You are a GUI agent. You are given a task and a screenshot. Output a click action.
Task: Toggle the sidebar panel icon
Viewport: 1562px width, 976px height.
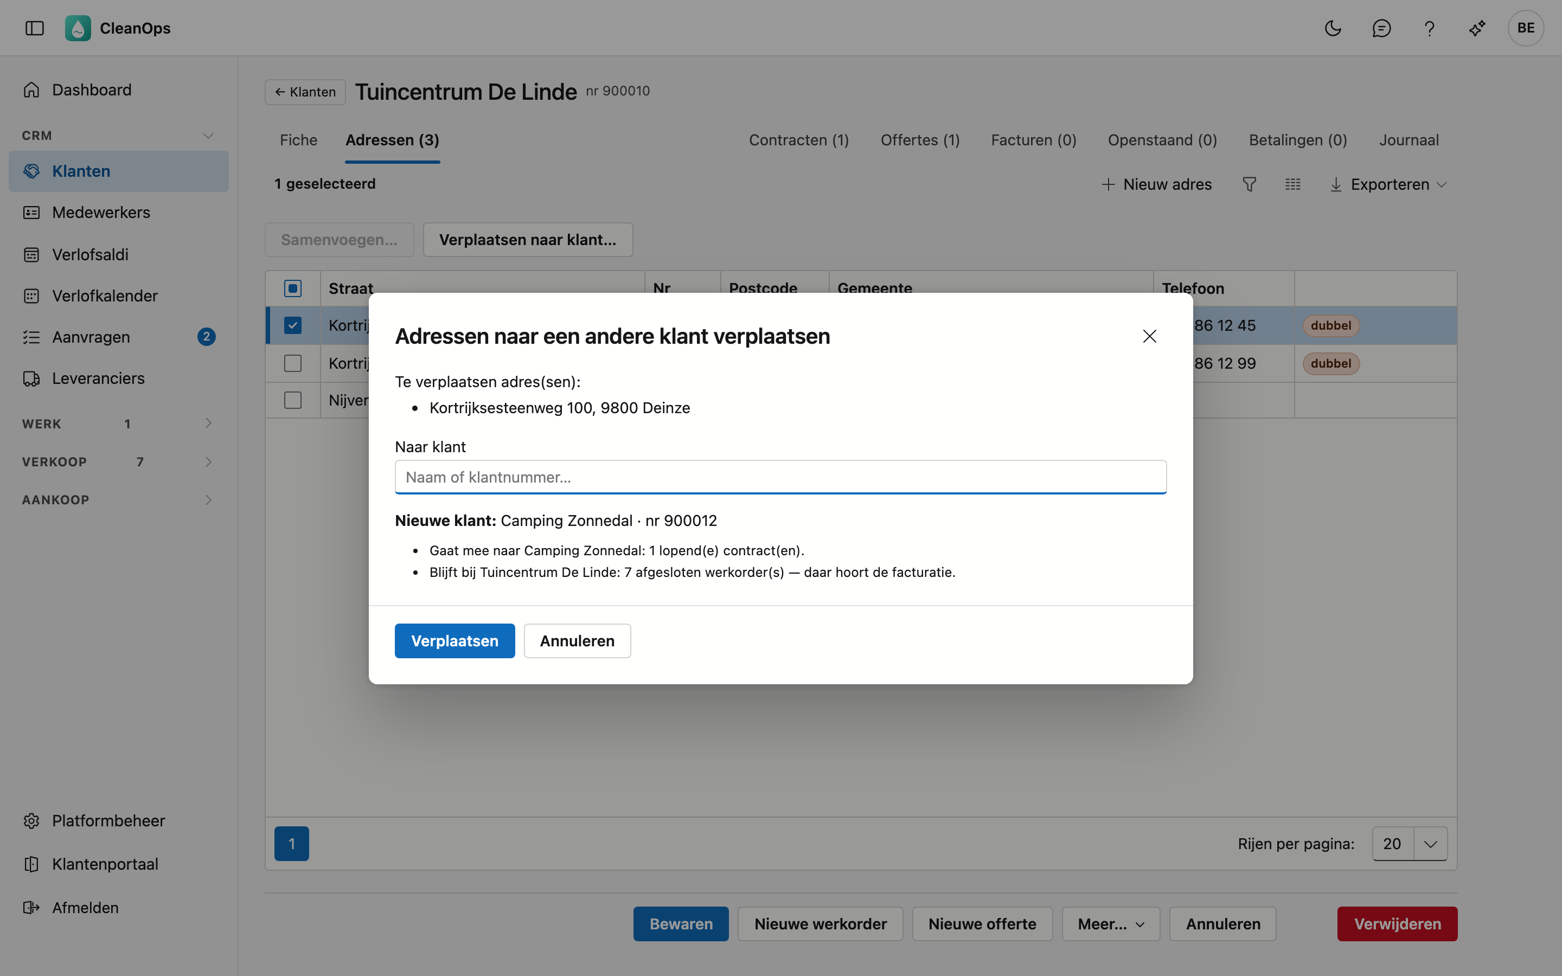(x=34, y=28)
